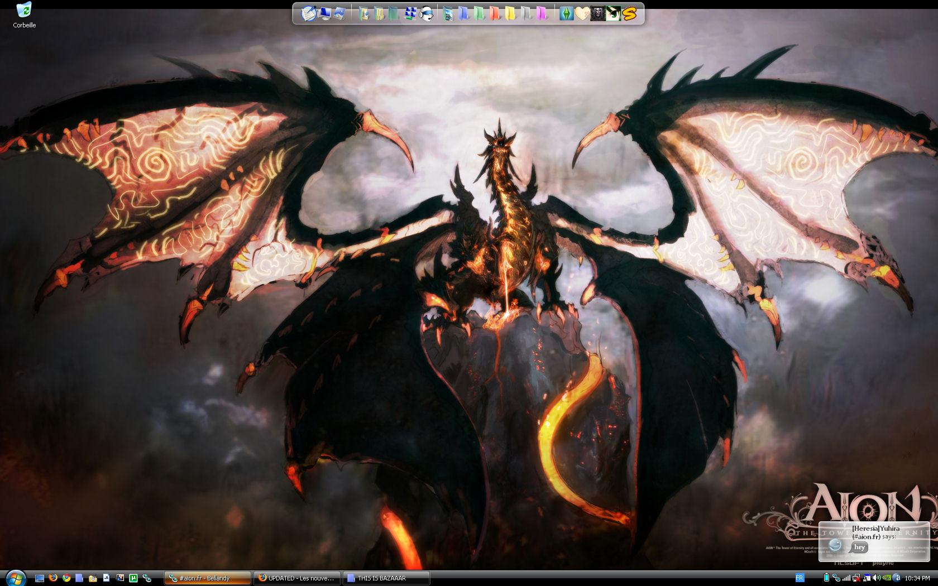The image size is (938, 586).
Task: Launch the orange S icon in dock
Action: tap(629, 13)
